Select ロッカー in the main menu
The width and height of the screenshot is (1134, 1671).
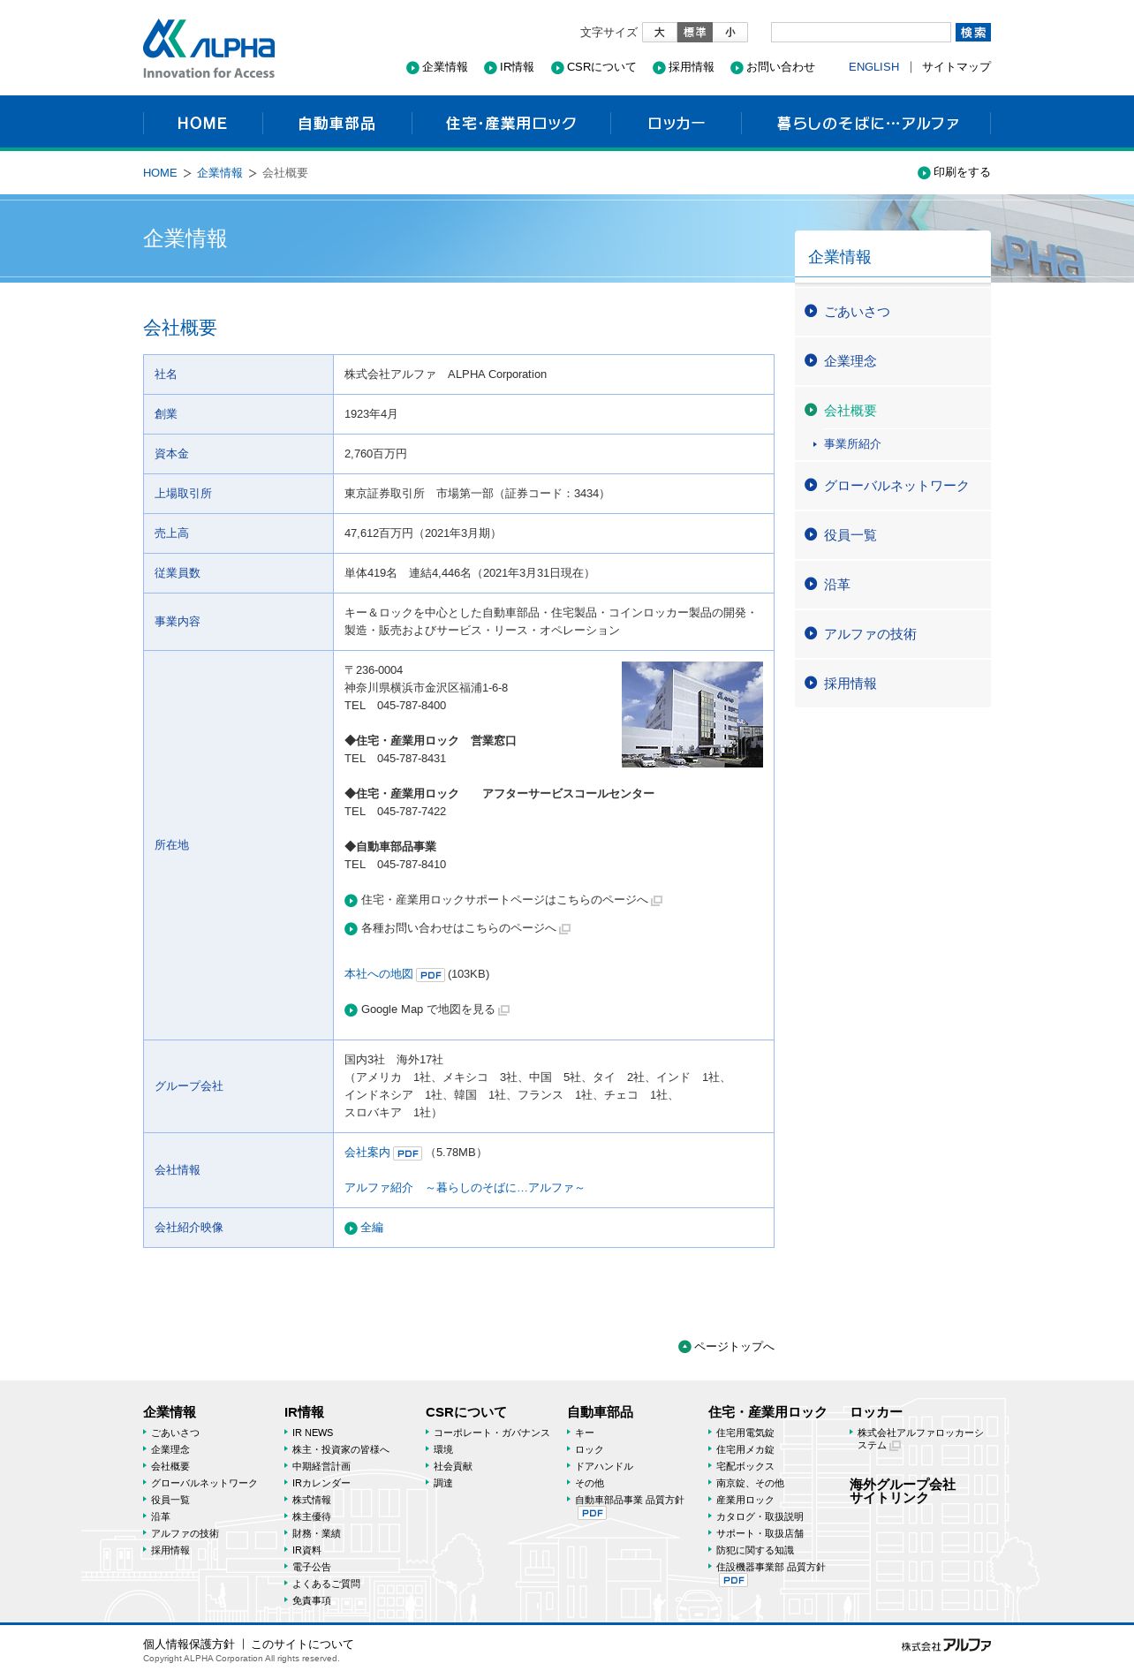pyautogui.click(x=676, y=124)
